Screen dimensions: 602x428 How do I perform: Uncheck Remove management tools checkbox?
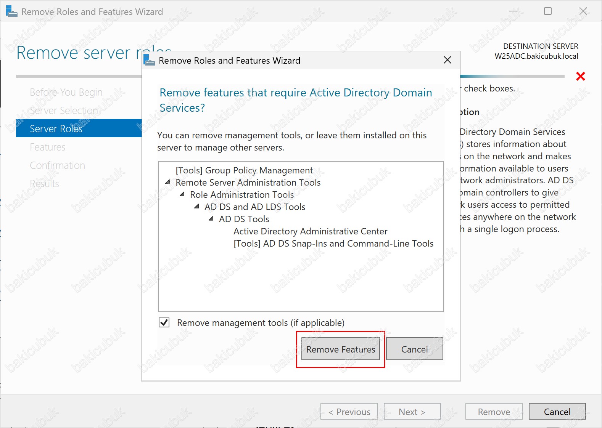tap(164, 323)
